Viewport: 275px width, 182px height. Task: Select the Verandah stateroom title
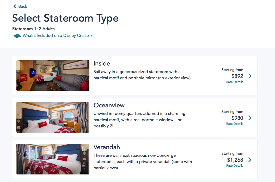point(107,147)
